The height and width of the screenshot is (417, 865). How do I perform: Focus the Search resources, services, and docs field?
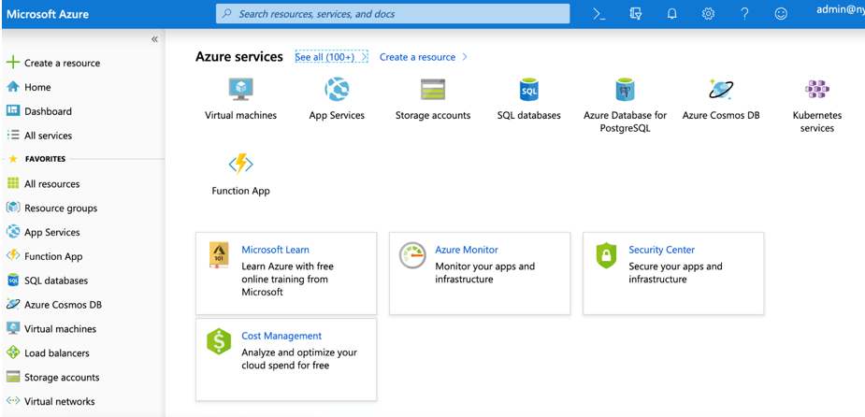point(393,14)
